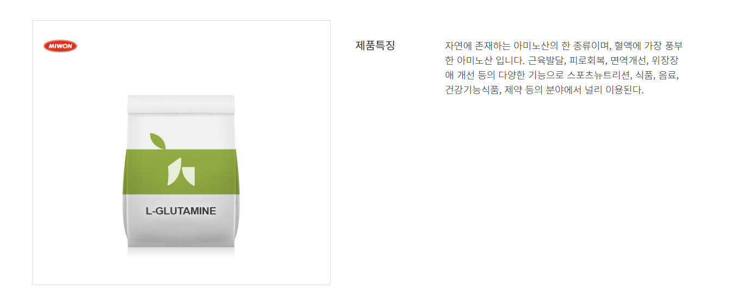Click the folded top of the bag

[x=181, y=103]
